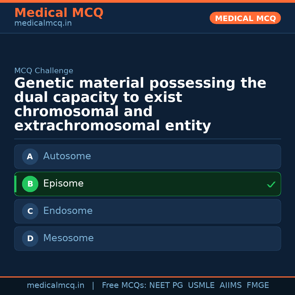Click the C circle badge for Endosome
The height and width of the screenshot is (295, 295).
[30, 211]
